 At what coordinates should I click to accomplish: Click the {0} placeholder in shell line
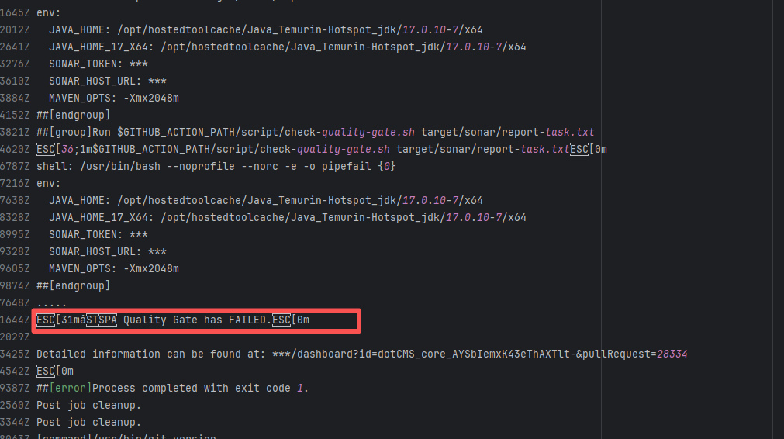pyautogui.click(x=389, y=166)
